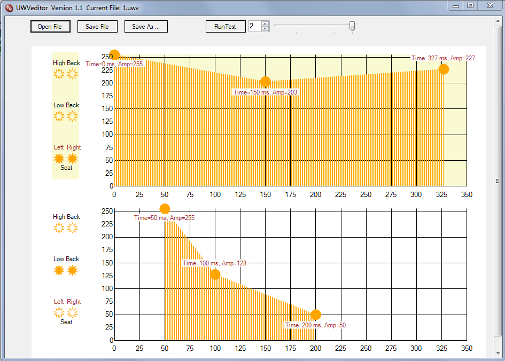The width and height of the screenshot is (505, 361).
Task: Click the slider thumb beside RunTest
Action: tap(352, 26)
